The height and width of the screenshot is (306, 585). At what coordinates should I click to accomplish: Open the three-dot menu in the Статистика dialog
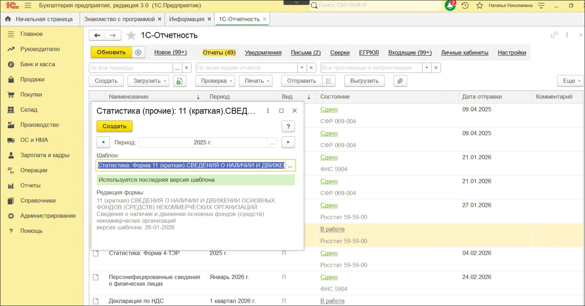[268, 111]
